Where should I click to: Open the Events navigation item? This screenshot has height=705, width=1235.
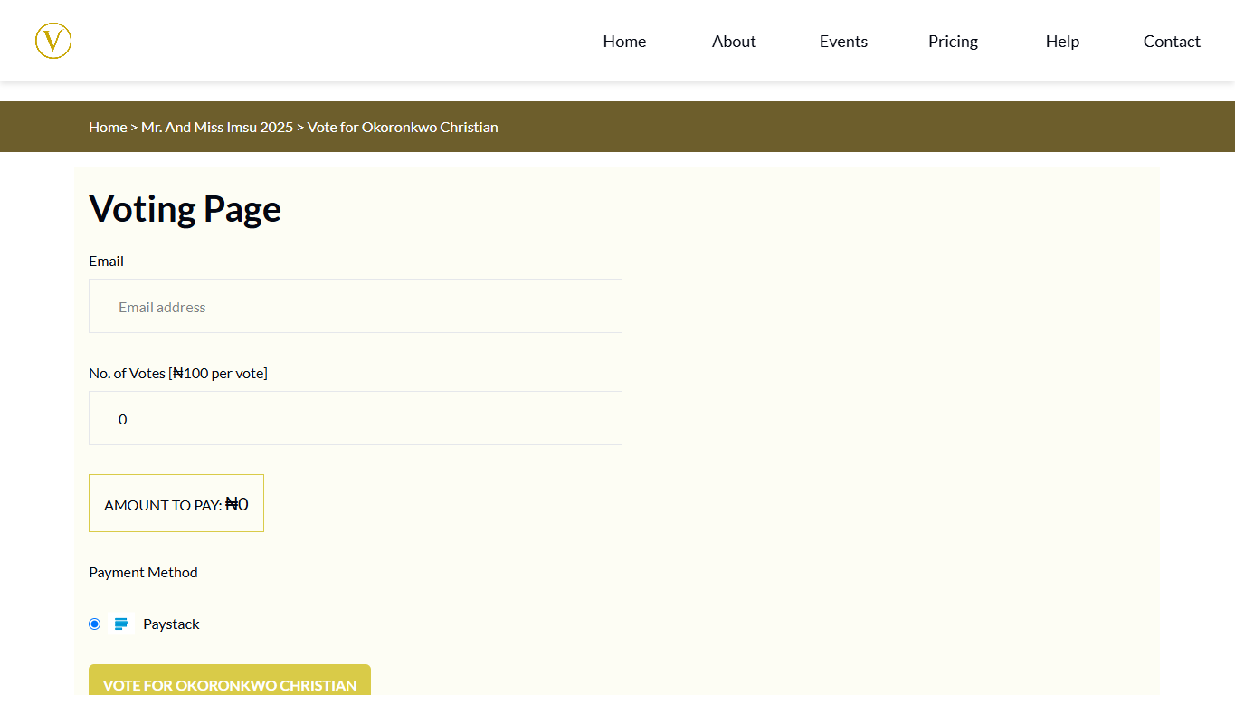point(843,42)
